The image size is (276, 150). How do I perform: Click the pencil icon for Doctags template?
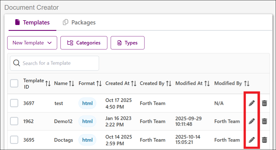pos(252,140)
